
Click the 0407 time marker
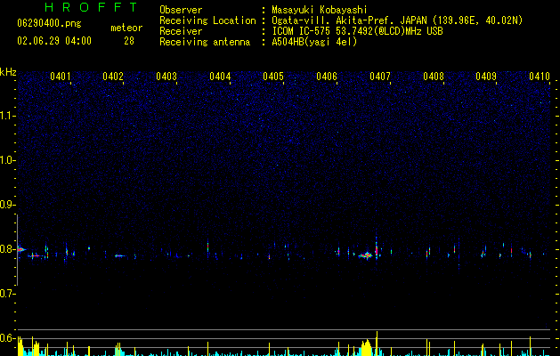click(x=380, y=77)
